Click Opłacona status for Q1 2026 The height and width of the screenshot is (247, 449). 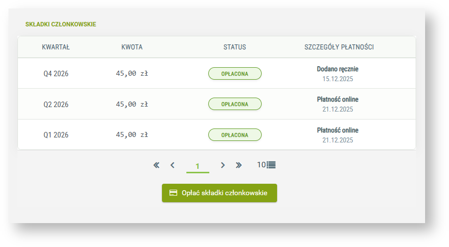(235, 135)
